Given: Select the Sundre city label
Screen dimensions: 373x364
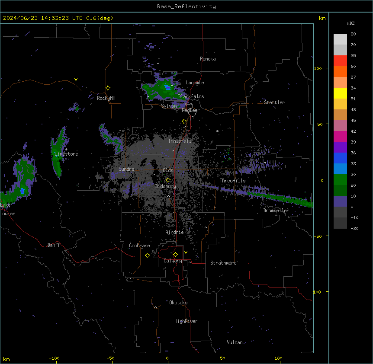Looking at the screenshot, I should point(126,169).
